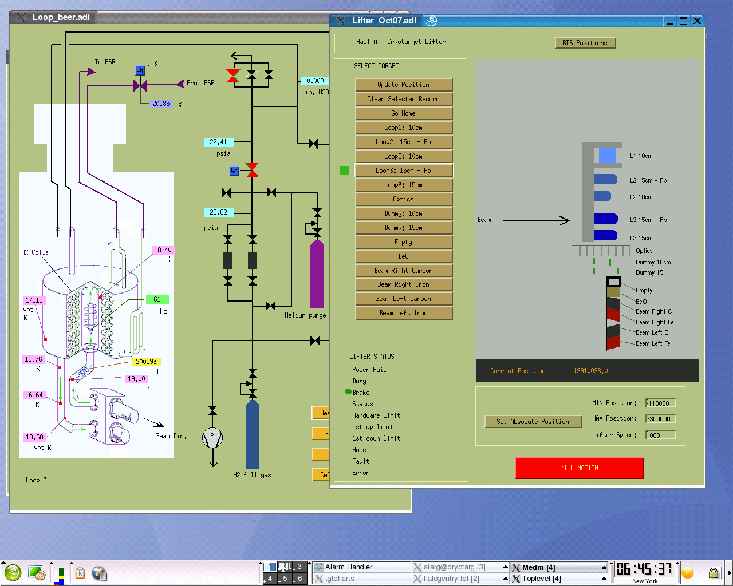733x586 pixels.
Task: Select target Dummy: 15cm
Action: pos(404,228)
